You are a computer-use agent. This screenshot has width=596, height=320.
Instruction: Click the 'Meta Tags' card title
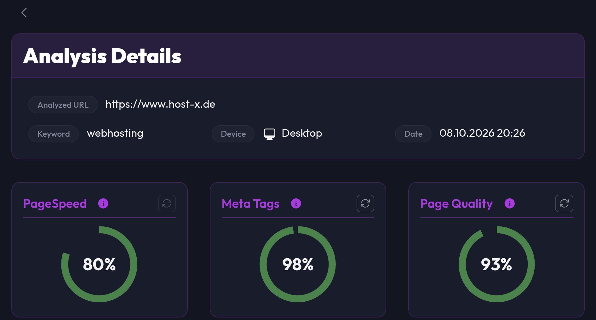point(250,204)
